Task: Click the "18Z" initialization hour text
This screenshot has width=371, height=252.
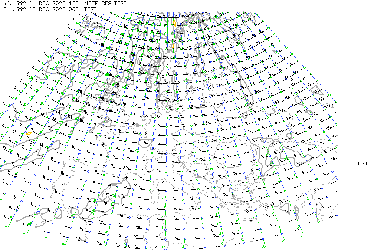Action: click(74, 3)
